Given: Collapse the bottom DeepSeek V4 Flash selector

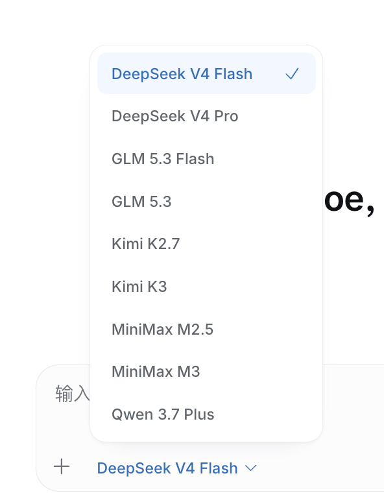Looking at the screenshot, I should coord(177,468).
